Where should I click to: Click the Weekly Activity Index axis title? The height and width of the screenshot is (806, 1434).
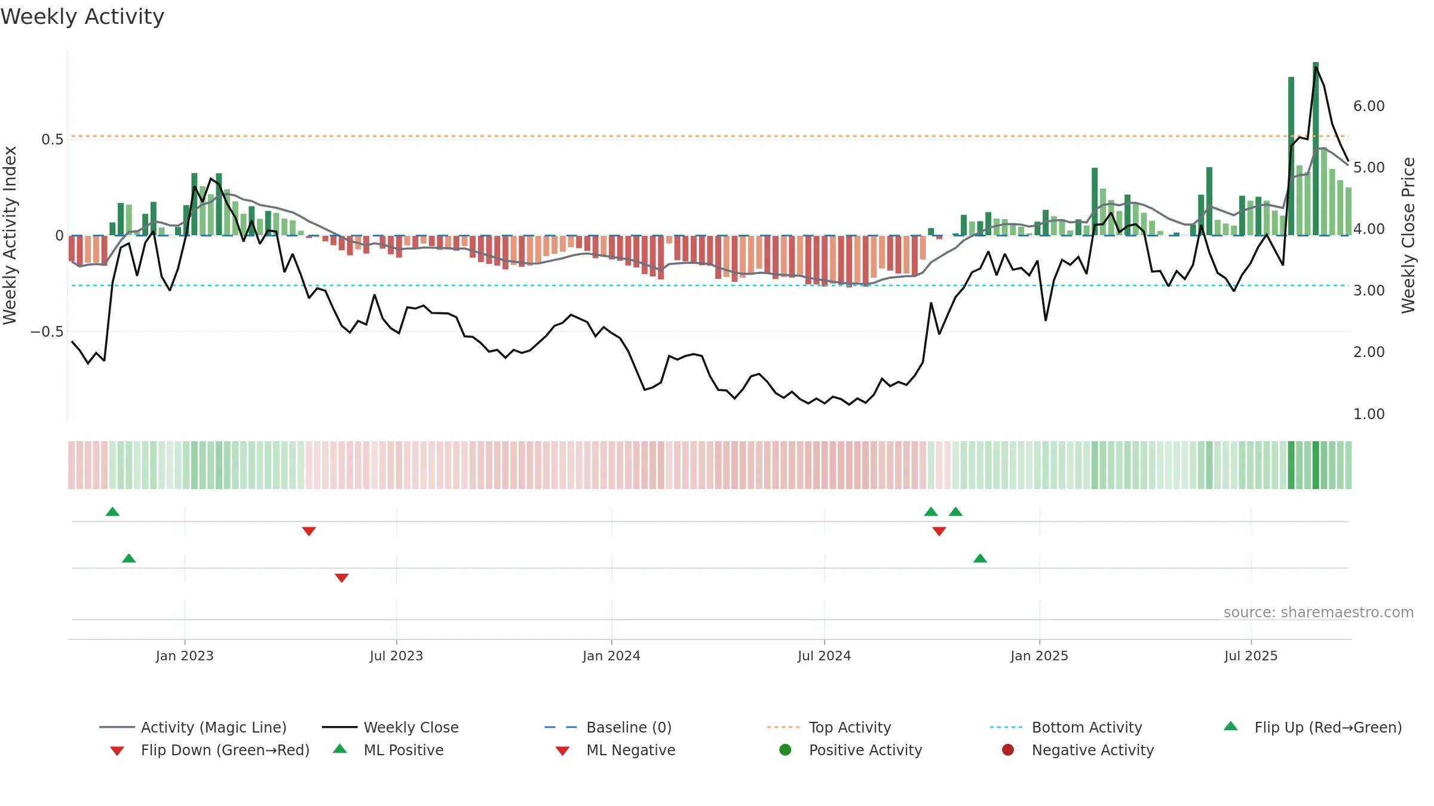10,235
